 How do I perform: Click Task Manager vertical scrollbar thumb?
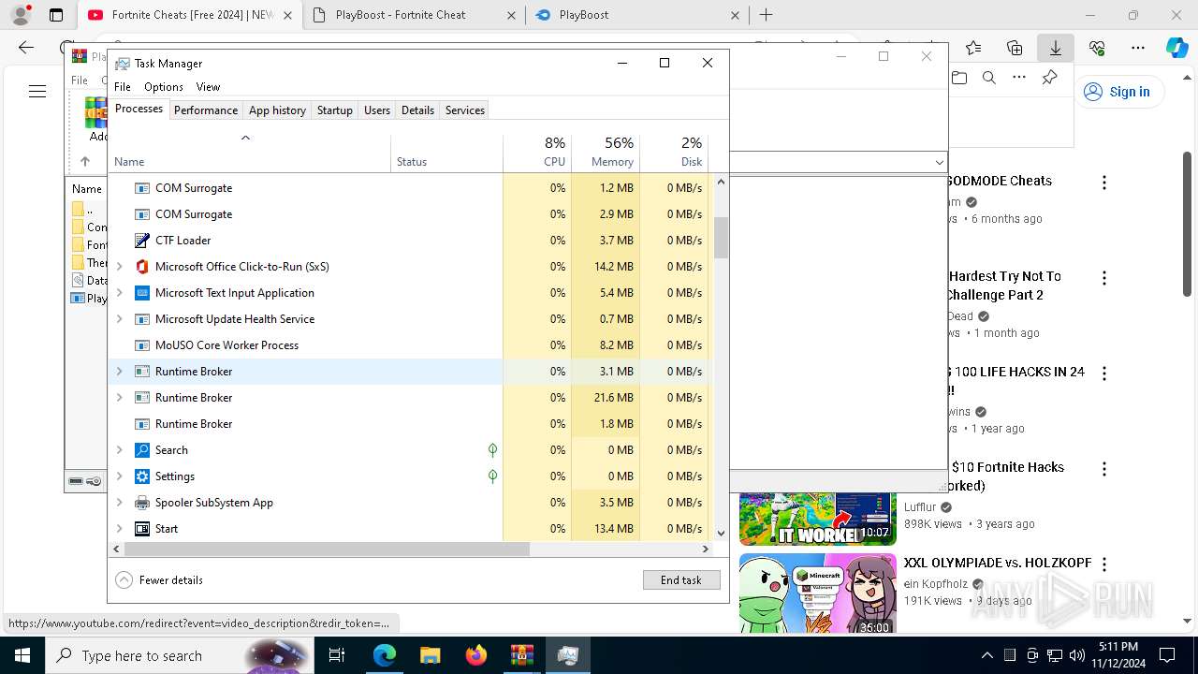[721, 238]
